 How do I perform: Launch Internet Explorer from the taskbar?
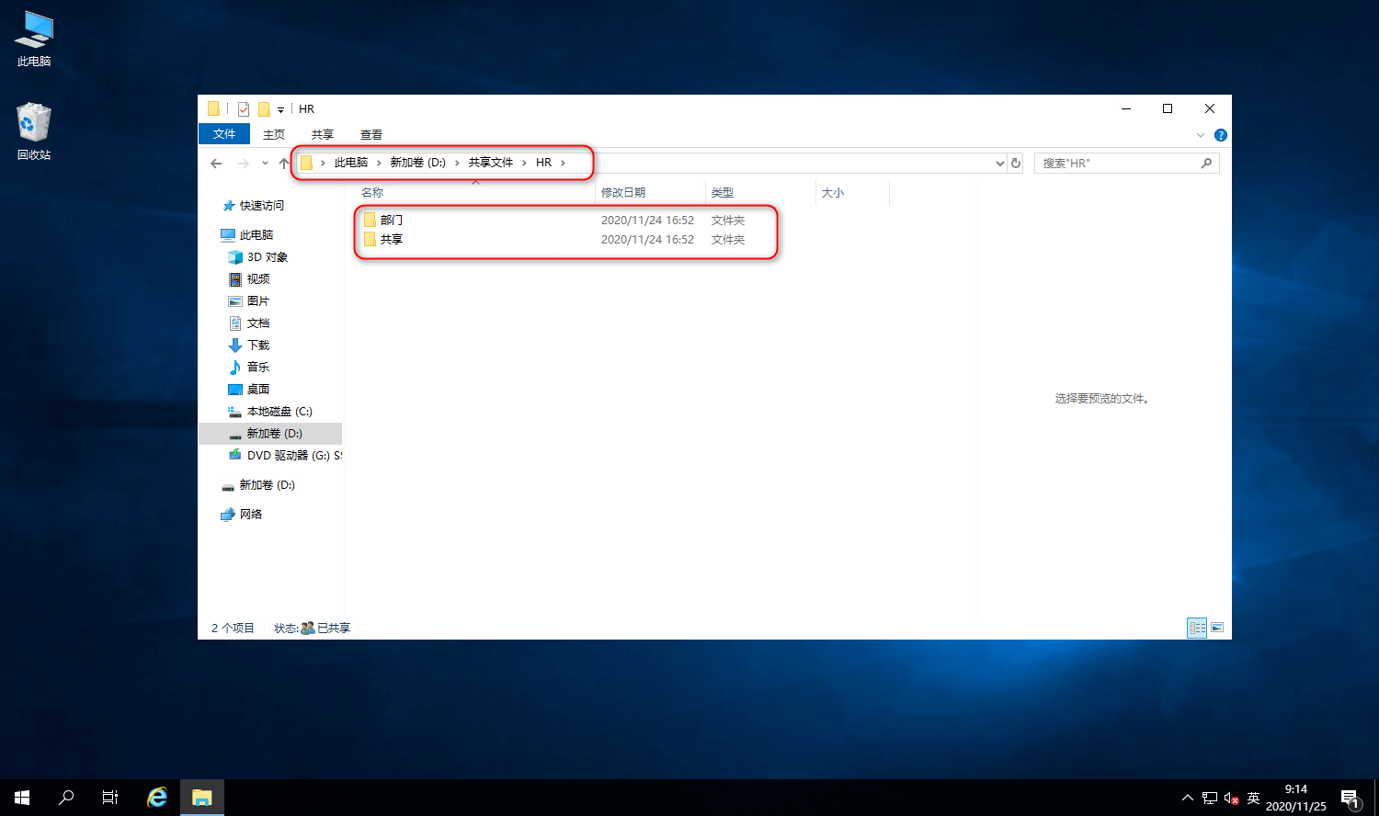(x=157, y=798)
